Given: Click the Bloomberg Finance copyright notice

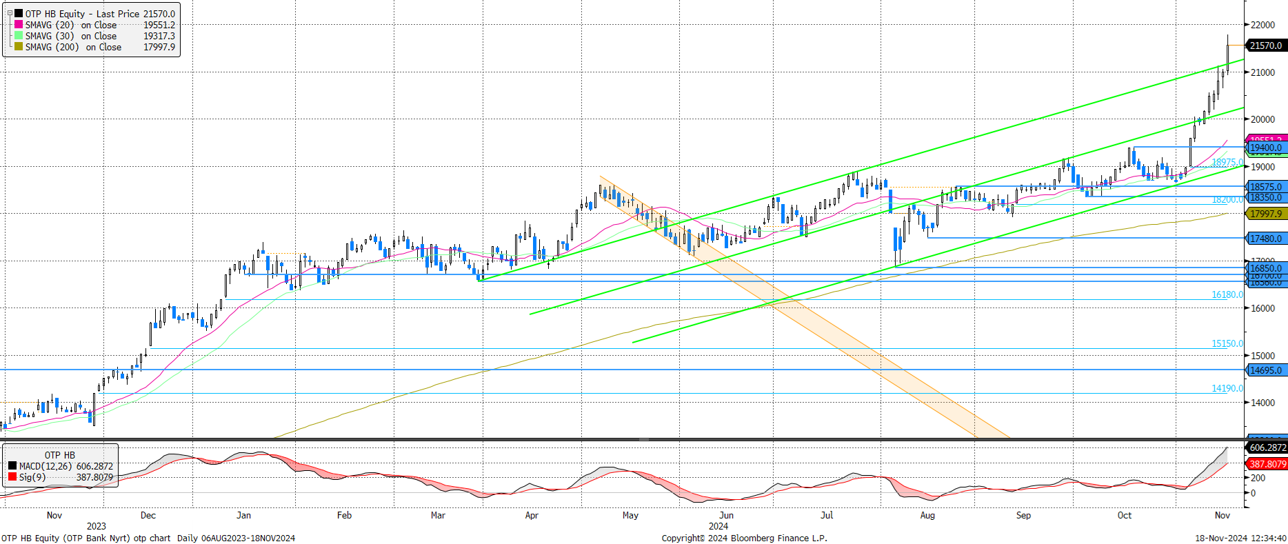Looking at the screenshot, I should (x=745, y=538).
